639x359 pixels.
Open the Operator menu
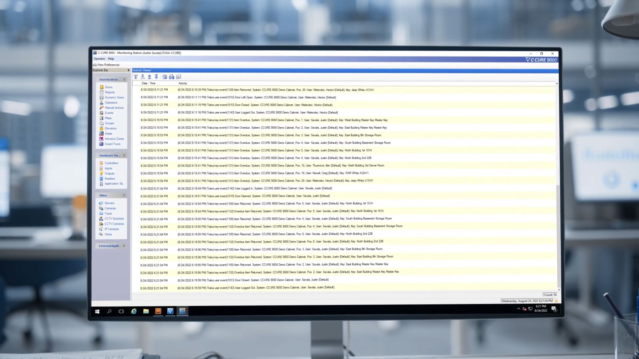coord(99,58)
